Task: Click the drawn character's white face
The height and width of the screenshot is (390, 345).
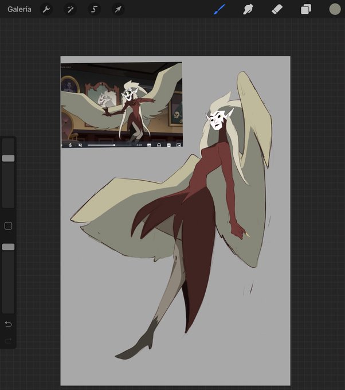Action: point(217,120)
